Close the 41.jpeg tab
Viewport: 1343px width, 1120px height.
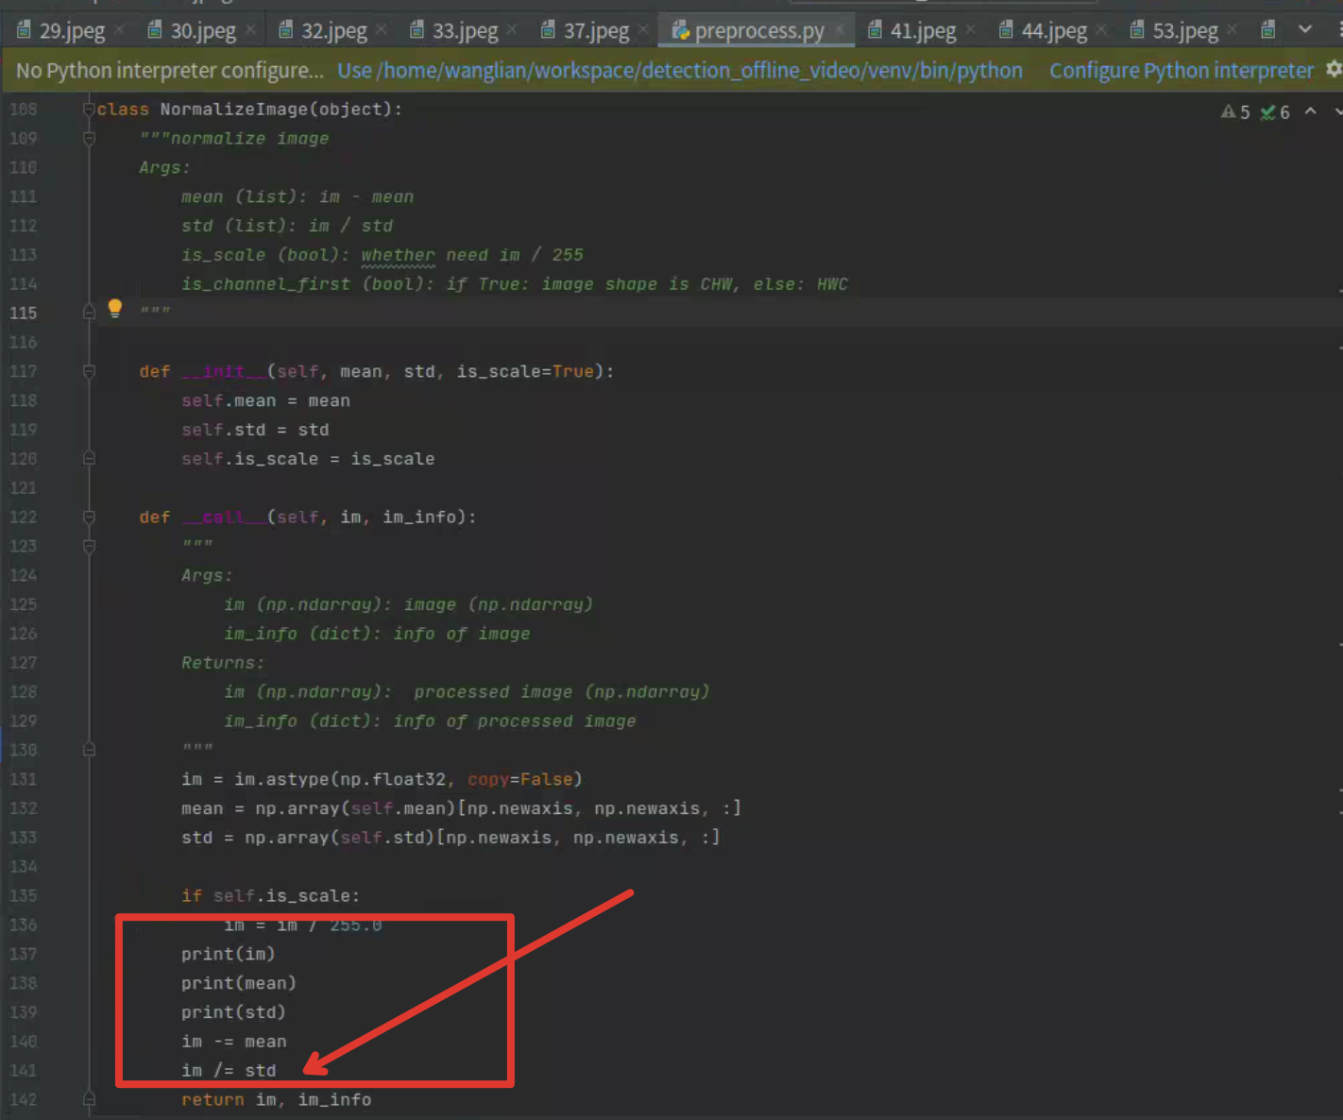click(x=971, y=30)
